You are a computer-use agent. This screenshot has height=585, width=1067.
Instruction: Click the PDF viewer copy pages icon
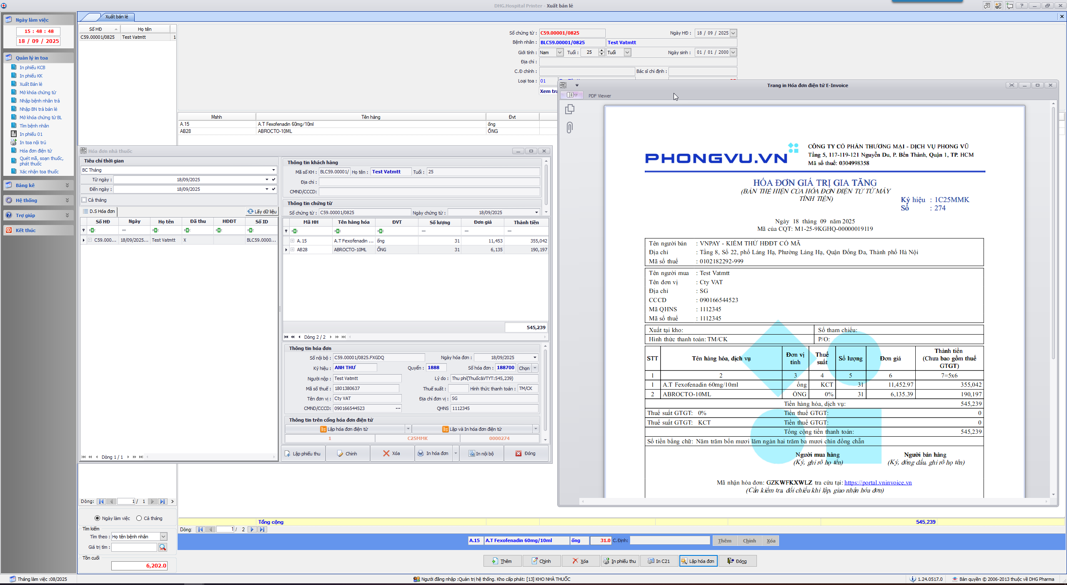coord(570,109)
